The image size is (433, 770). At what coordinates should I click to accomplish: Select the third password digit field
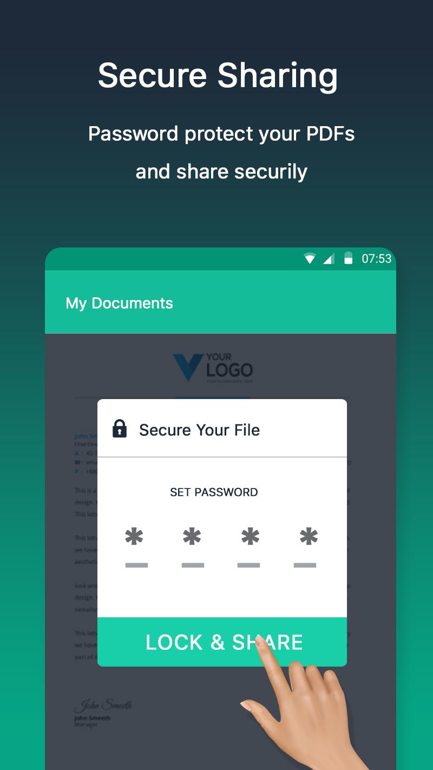(x=249, y=548)
